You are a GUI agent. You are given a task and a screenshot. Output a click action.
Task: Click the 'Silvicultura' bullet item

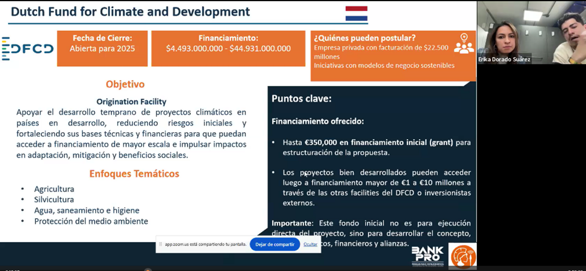pyautogui.click(x=54, y=200)
